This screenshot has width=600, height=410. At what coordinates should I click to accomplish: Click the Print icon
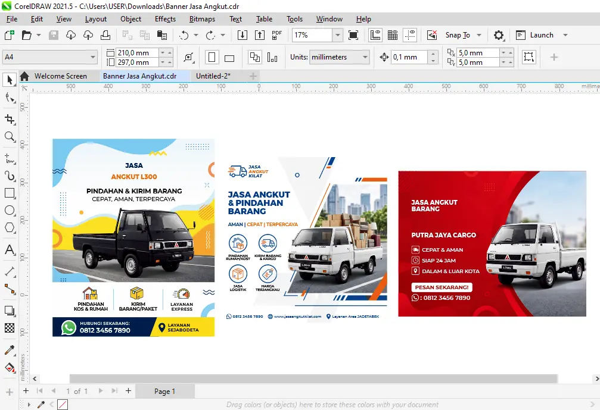[105, 35]
